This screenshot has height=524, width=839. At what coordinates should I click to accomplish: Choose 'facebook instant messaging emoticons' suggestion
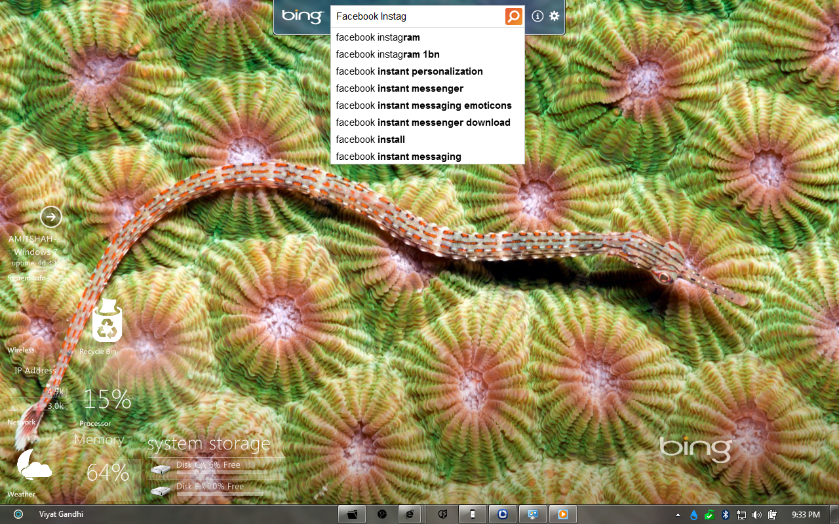click(427, 105)
